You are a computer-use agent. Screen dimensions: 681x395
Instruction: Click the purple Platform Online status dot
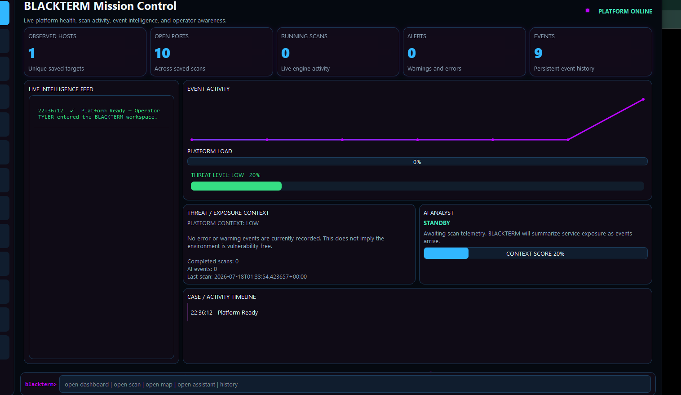coord(588,10)
